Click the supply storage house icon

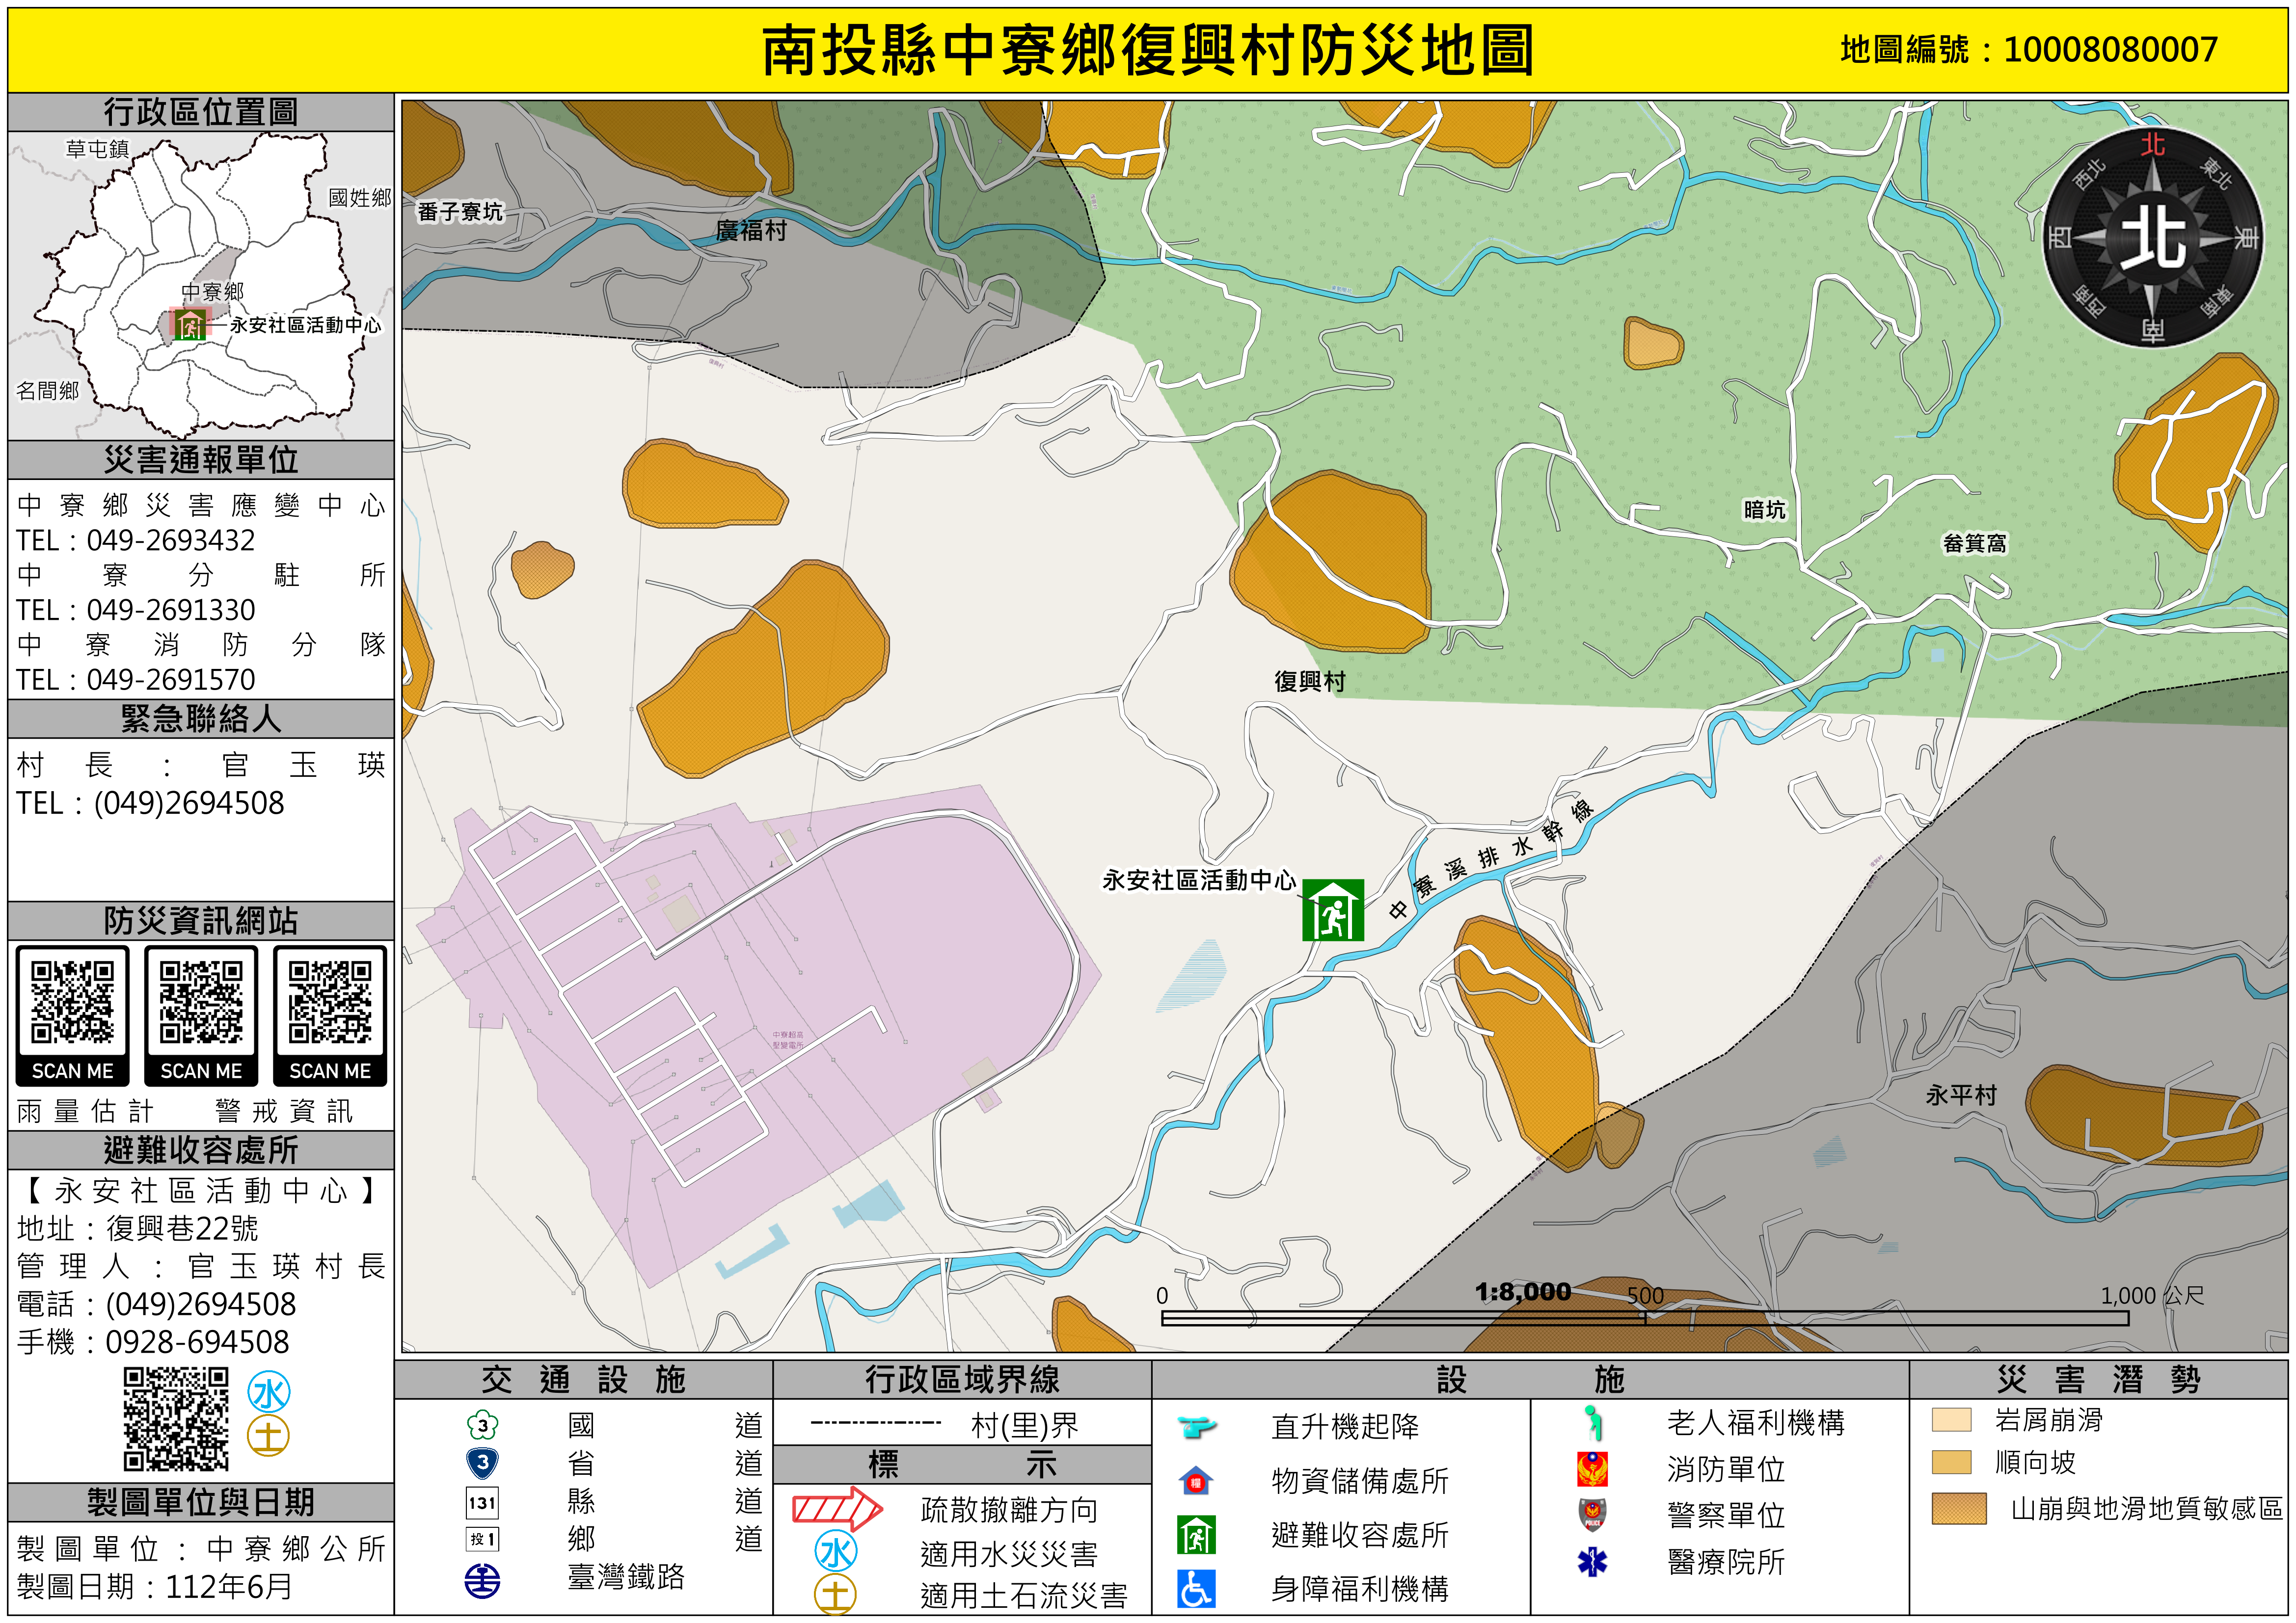(1196, 1480)
